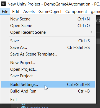Image resolution: width=100 pixels, height=108 pixels.
Task: Click the cube icon beside PlasticBox item
Action: click(x=23, y=107)
